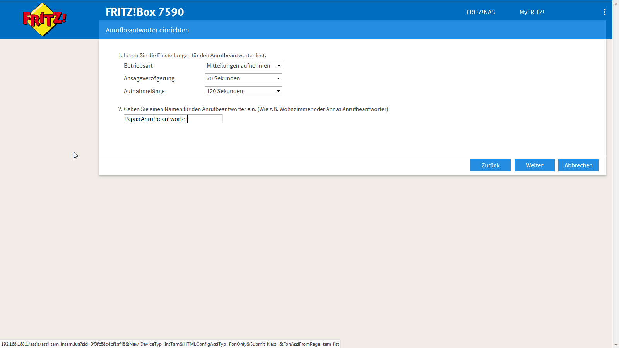
Task: Click the FRITZ!Box 7590 title
Action: pos(145,12)
